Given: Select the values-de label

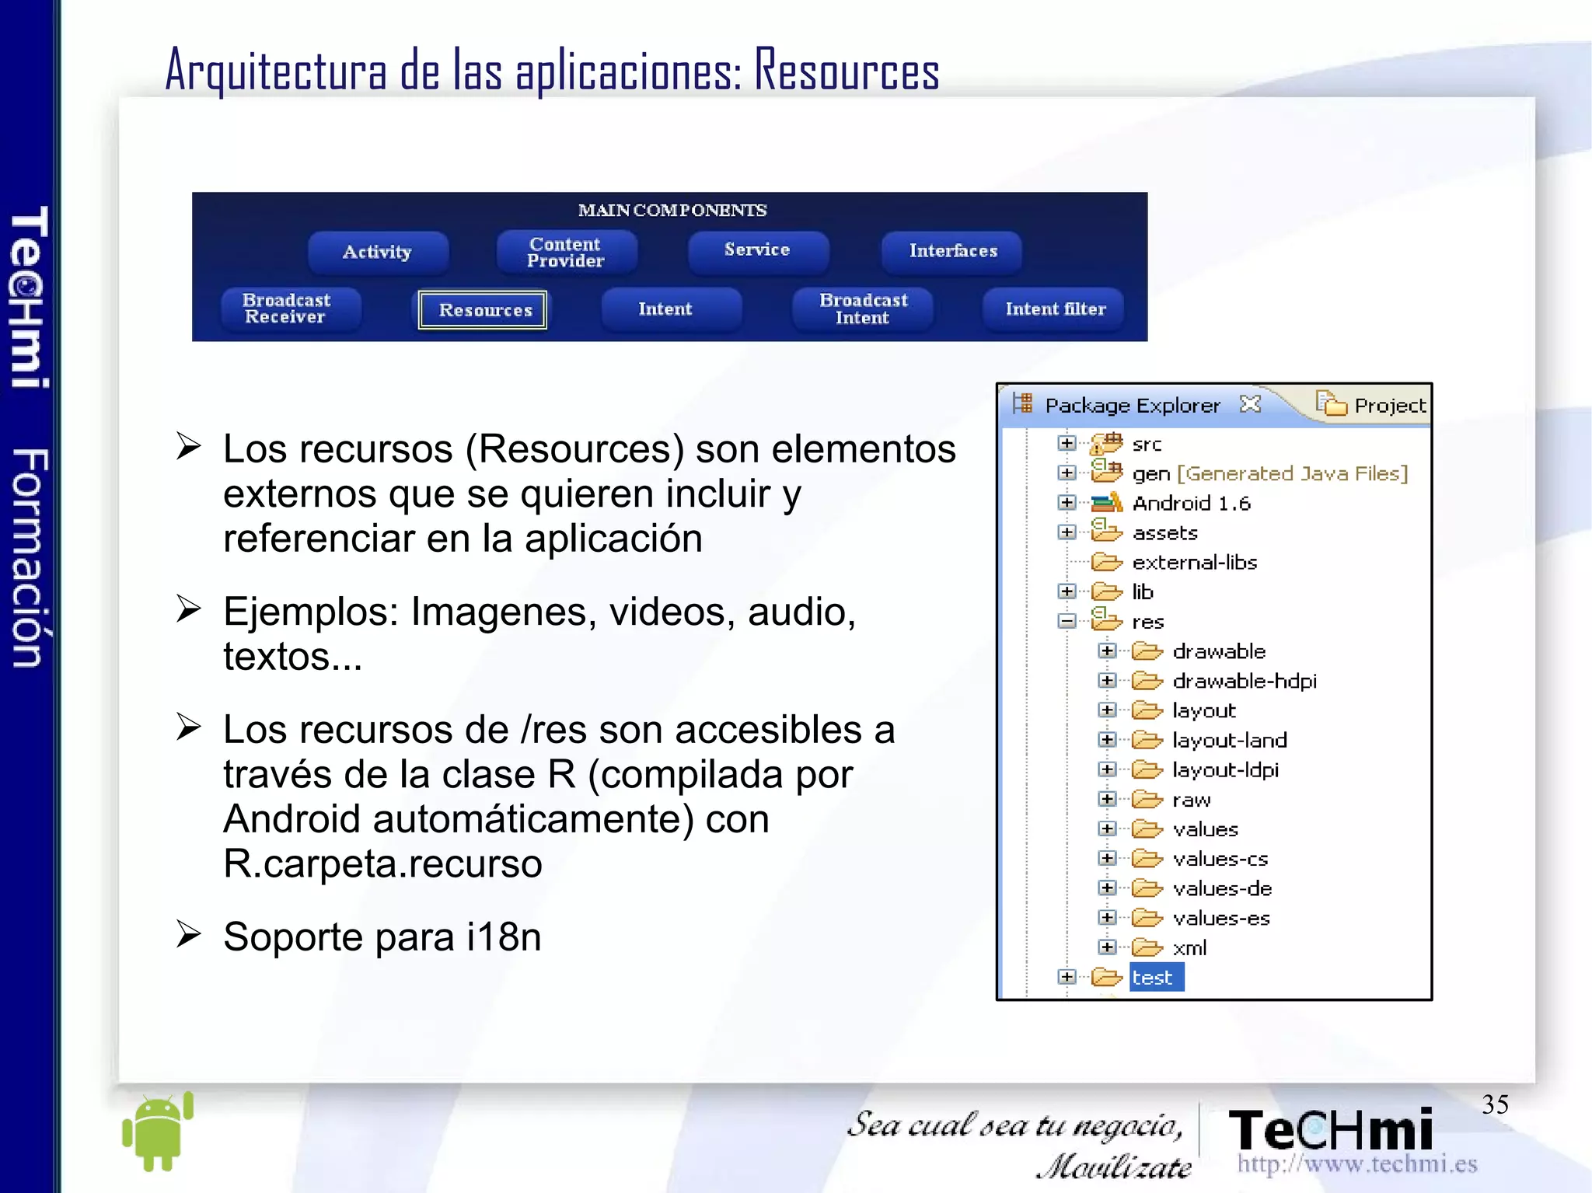Looking at the screenshot, I should click(1222, 888).
